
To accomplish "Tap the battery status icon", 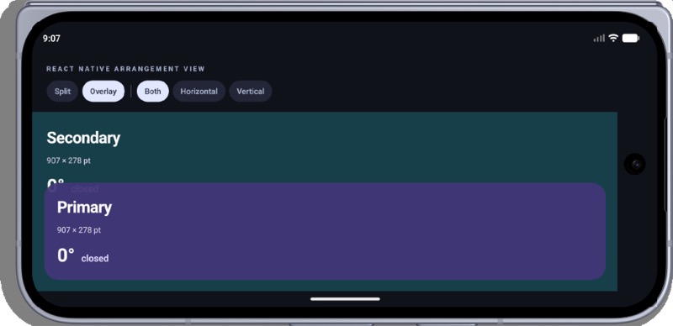I will coord(630,38).
